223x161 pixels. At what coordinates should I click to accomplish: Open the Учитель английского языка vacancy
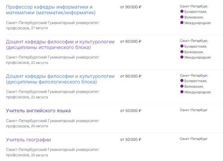coord(38,111)
